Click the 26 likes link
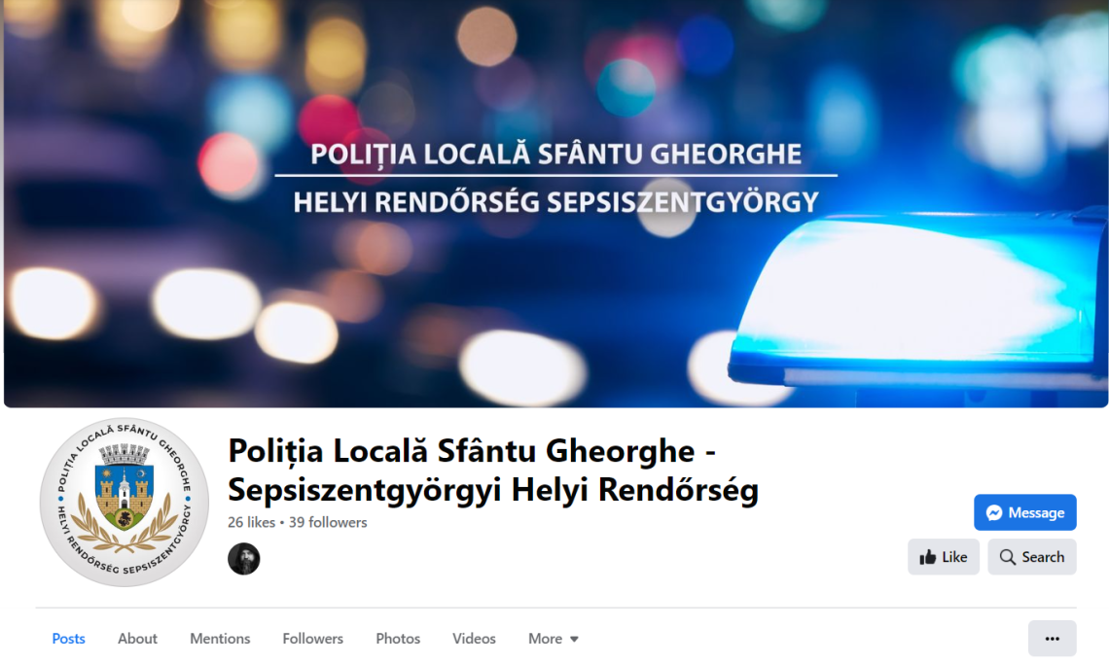 point(251,522)
